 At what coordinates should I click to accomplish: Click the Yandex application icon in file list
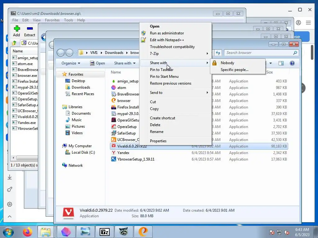pos(114,152)
